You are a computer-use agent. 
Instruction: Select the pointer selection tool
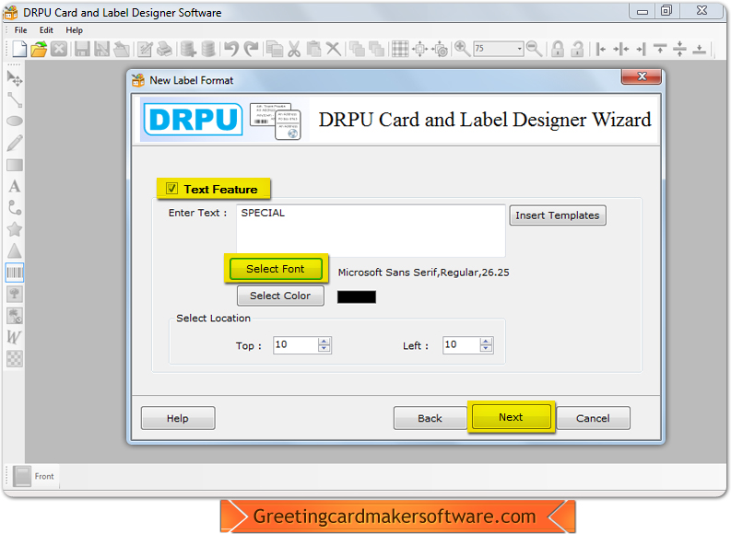(15, 78)
